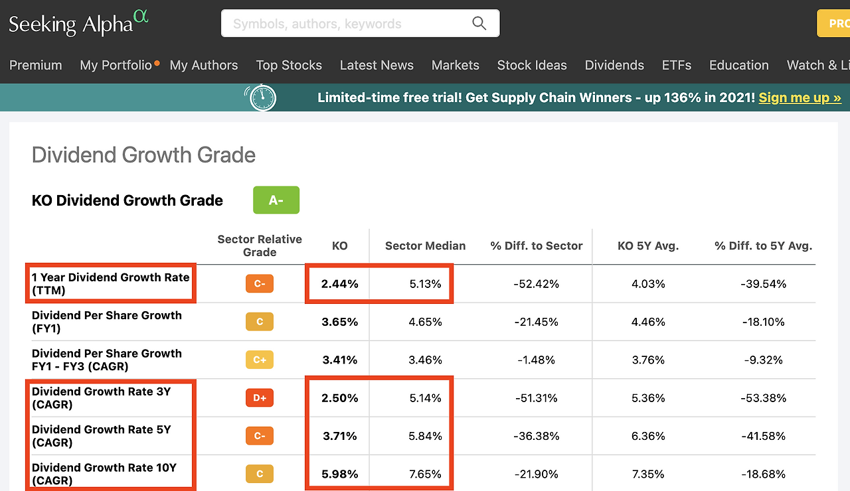Select Markets in the navigation bar
The height and width of the screenshot is (491, 850).
point(456,65)
